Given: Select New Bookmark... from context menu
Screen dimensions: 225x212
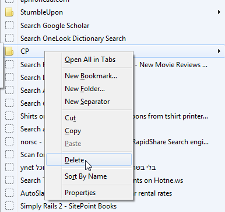Looking at the screenshot, I should click(x=91, y=76).
